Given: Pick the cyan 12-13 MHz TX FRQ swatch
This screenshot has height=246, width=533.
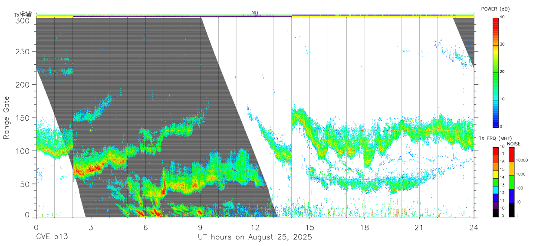Looking at the screenshot, I should [x=496, y=190].
